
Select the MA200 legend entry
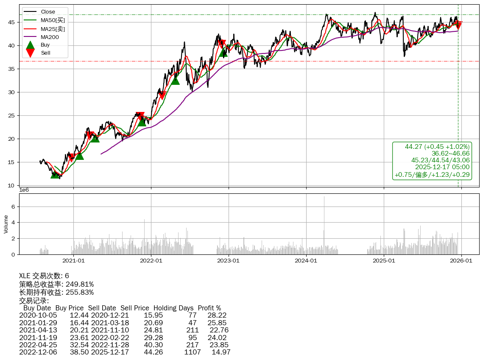(50, 37)
